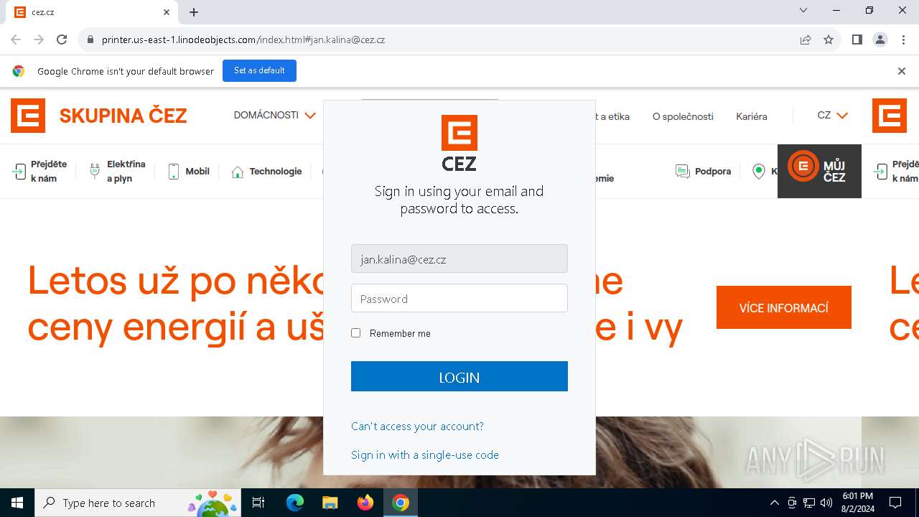Click the volume speaker tray icon
This screenshot has width=919, height=517.
(x=826, y=503)
